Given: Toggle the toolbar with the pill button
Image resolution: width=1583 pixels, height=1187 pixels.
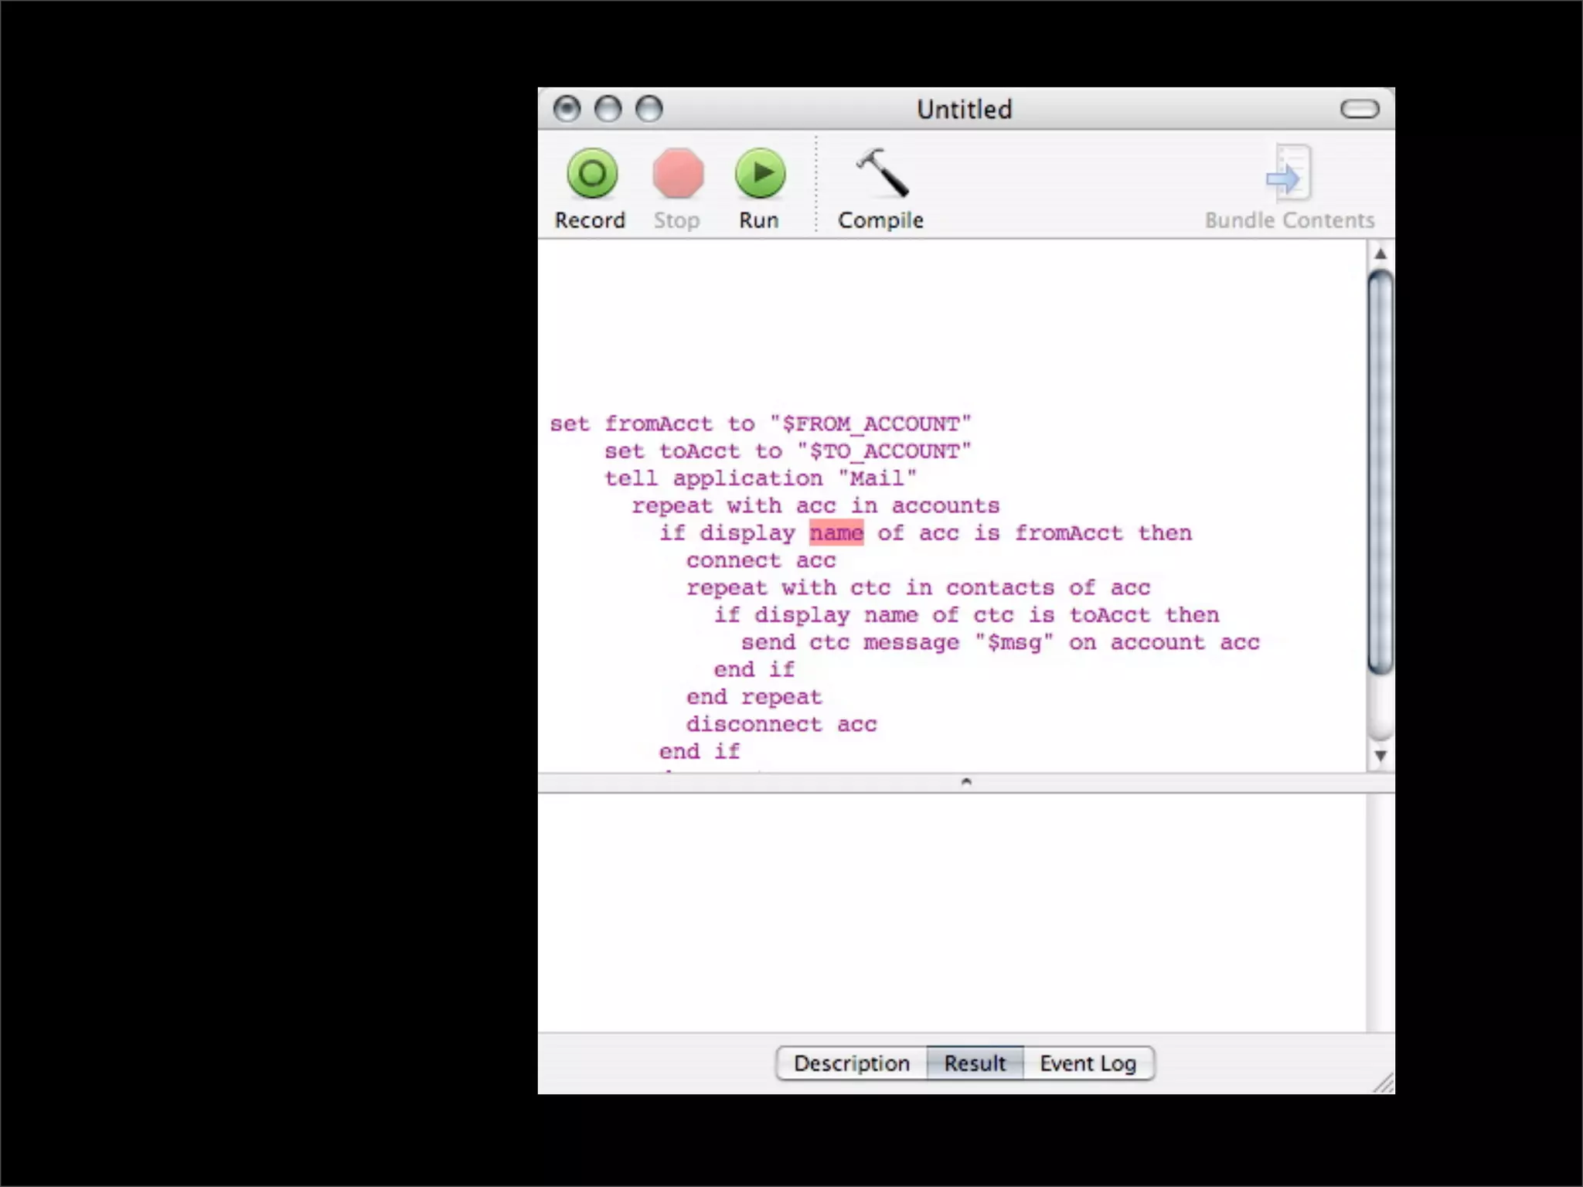Looking at the screenshot, I should tap(1360, 109).
